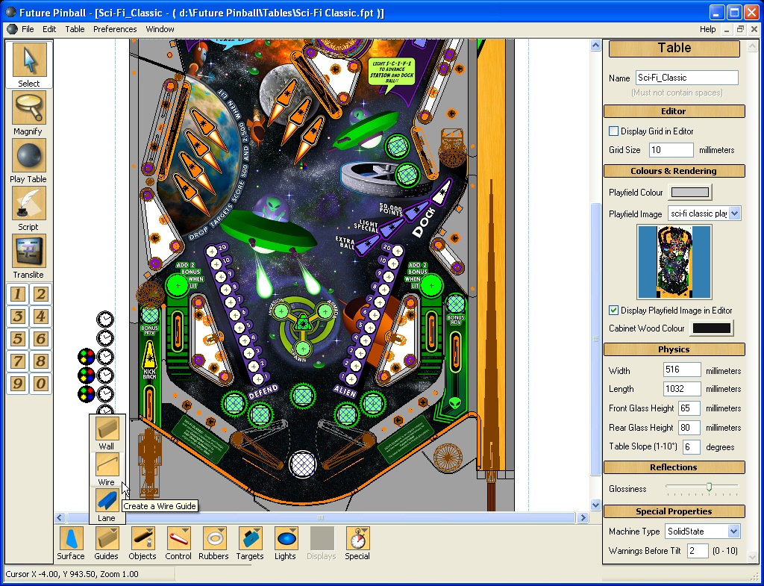Click the Playfield Colour swatch

(x=689, y=193)
